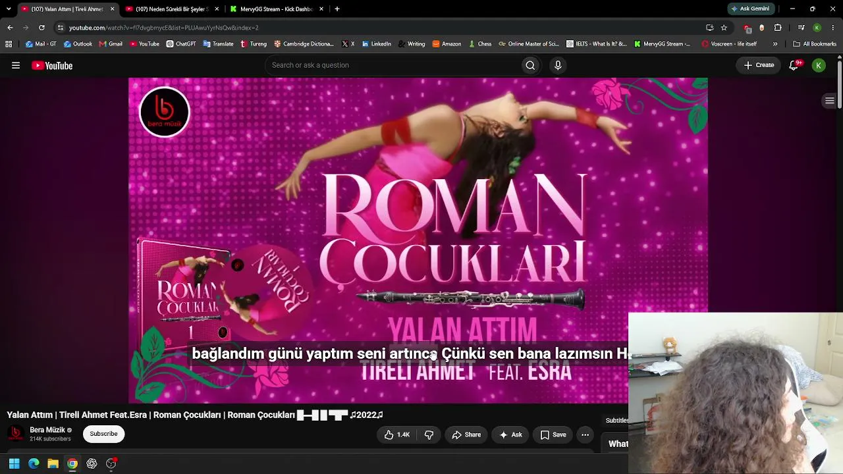The image size is (843, 474).
Task: Expand the tab search dropdown arrow
Action: [9, 9]
